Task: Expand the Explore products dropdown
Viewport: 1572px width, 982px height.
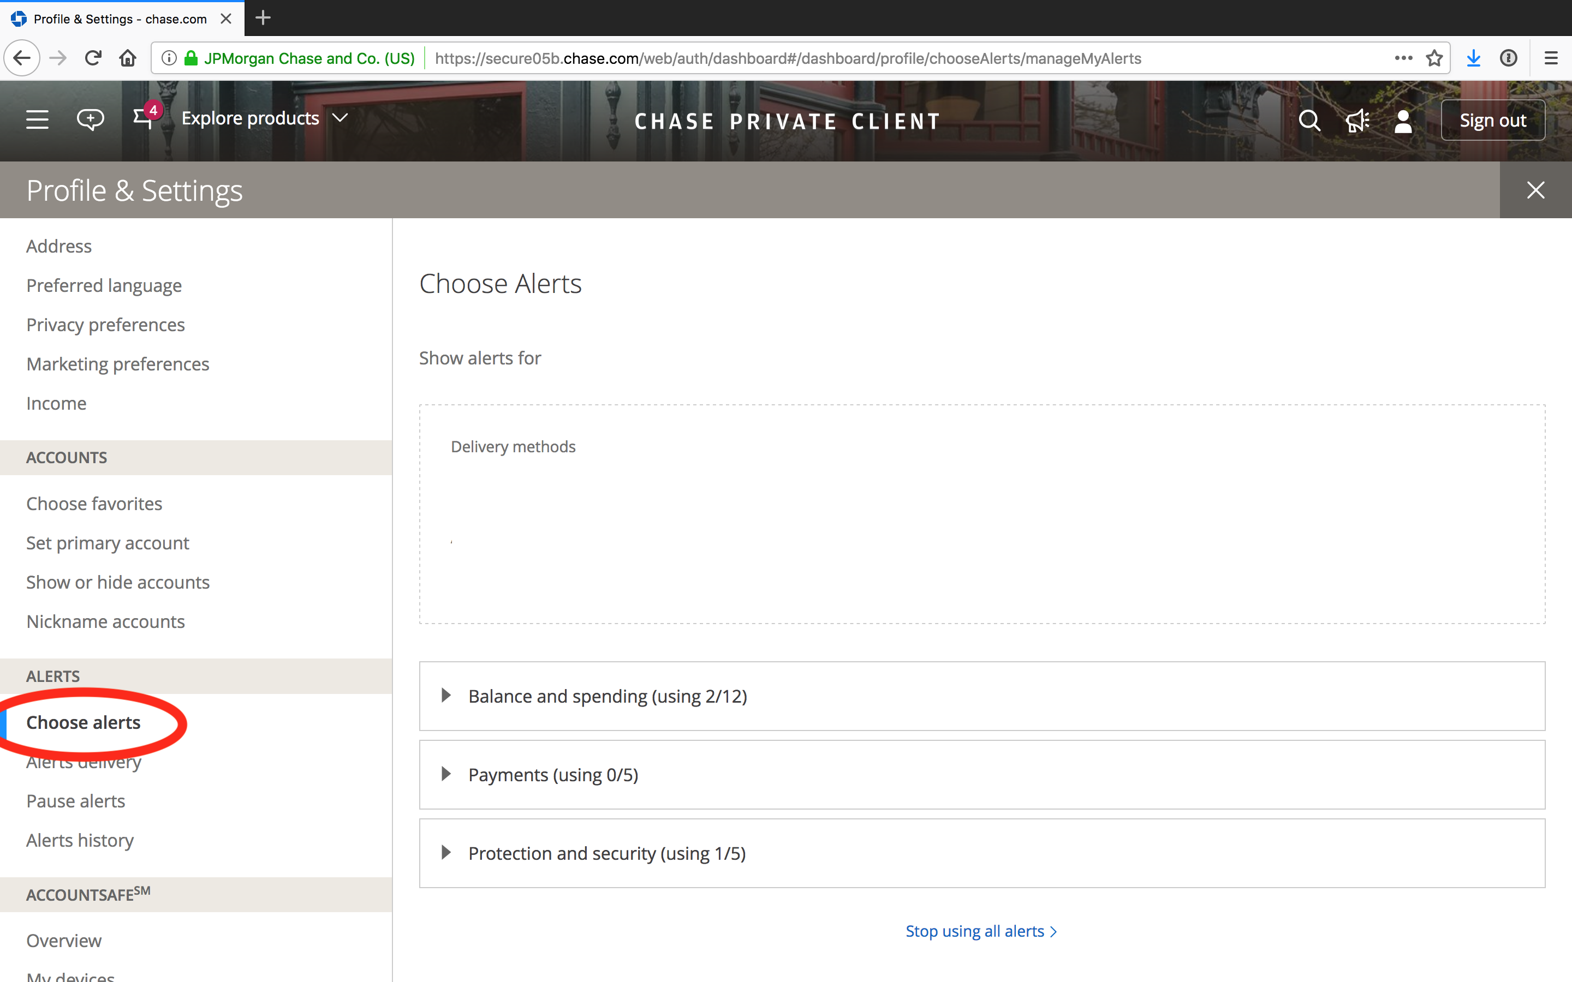Action: [x=265, y=118]
